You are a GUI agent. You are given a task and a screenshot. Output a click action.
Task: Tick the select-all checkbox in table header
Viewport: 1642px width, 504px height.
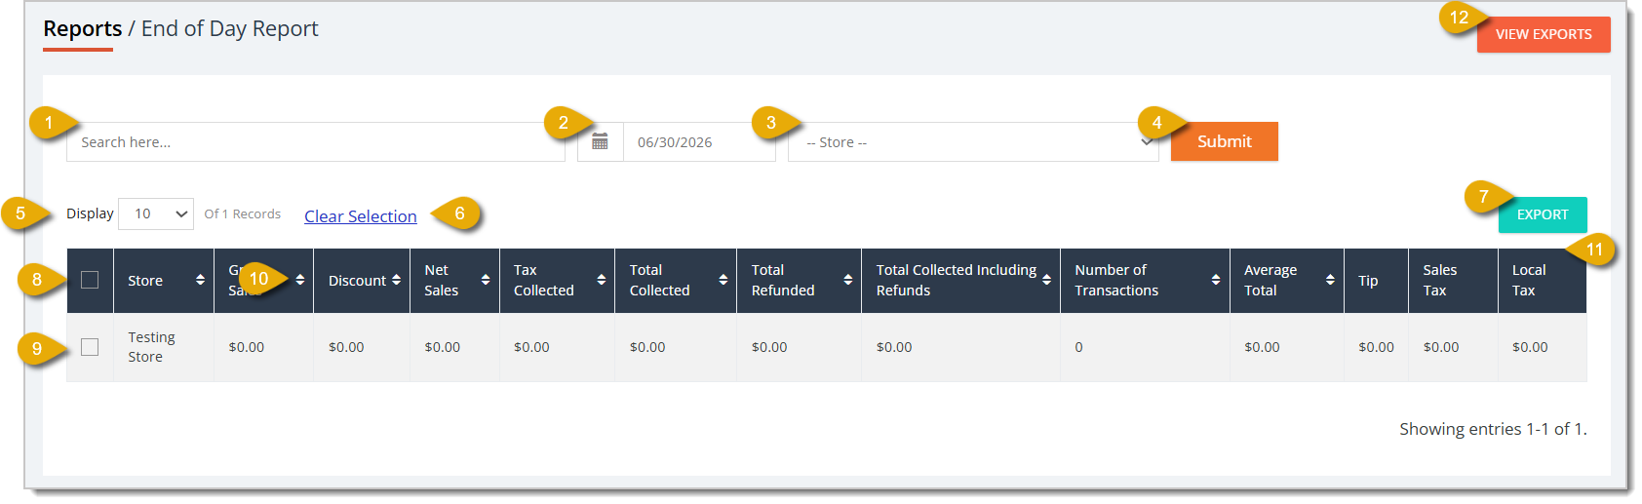90,280
